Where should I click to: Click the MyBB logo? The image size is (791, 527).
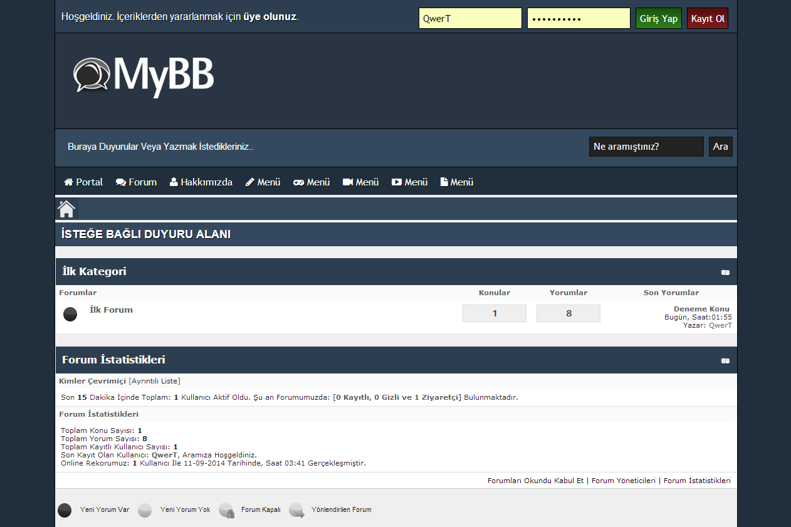pos(144,76)
